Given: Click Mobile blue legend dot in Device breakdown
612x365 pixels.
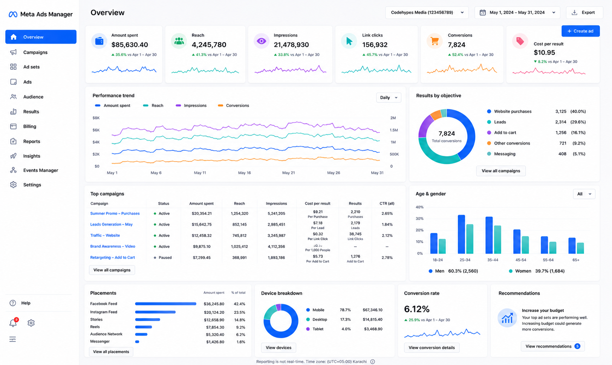Looking at the screenshot, I should click(308, 310).
